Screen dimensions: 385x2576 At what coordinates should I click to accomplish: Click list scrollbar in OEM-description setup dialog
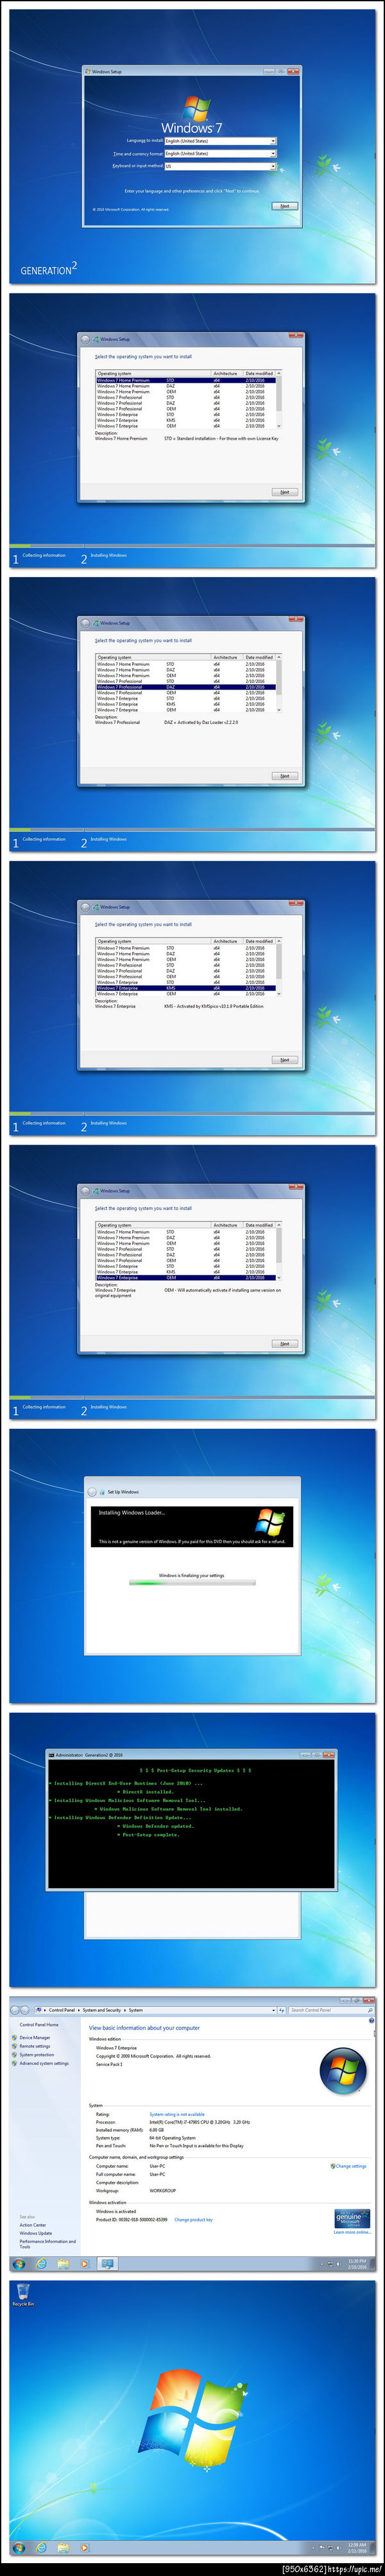click(x=278, y=1251)
